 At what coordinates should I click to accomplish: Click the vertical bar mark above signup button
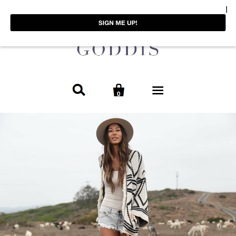[x=227, y=9]
